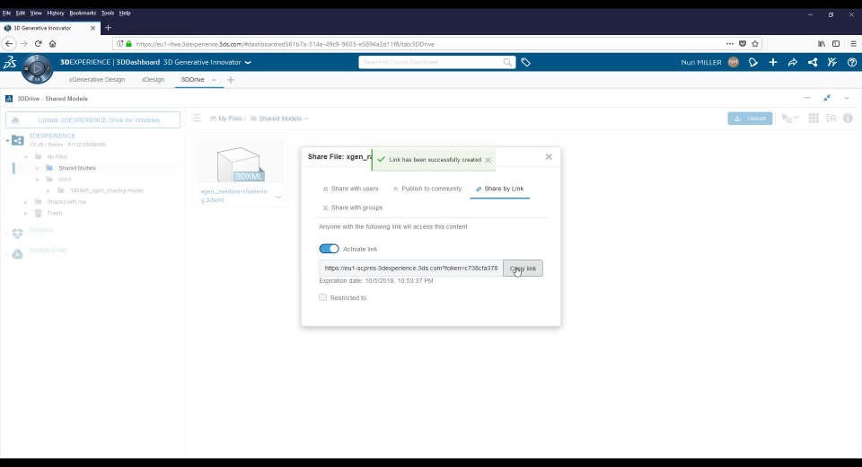Click the Dassault Systèmes 3DS logo
The height and width of the screenshot is (467, 862).
click(10, 62)
